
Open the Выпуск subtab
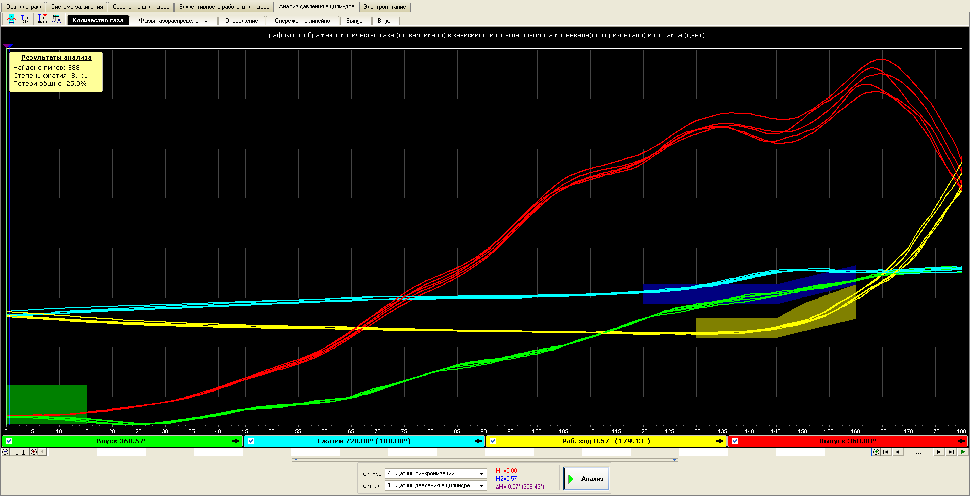coord(356,21)
